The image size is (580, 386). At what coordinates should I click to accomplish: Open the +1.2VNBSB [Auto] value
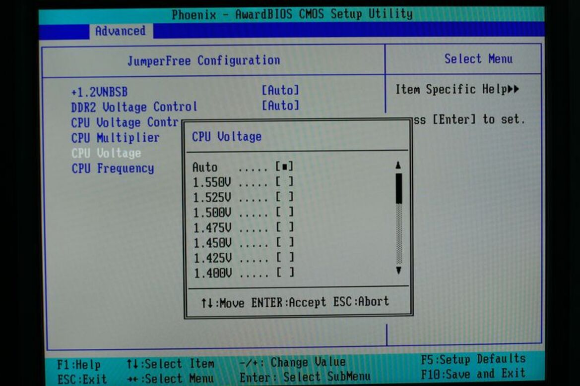click(280, 90)
